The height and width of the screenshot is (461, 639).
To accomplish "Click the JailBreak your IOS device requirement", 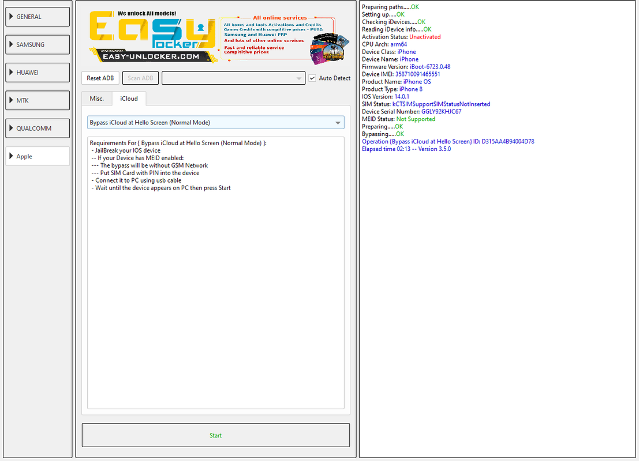I will pyautogui.click(x=126, y=150).
